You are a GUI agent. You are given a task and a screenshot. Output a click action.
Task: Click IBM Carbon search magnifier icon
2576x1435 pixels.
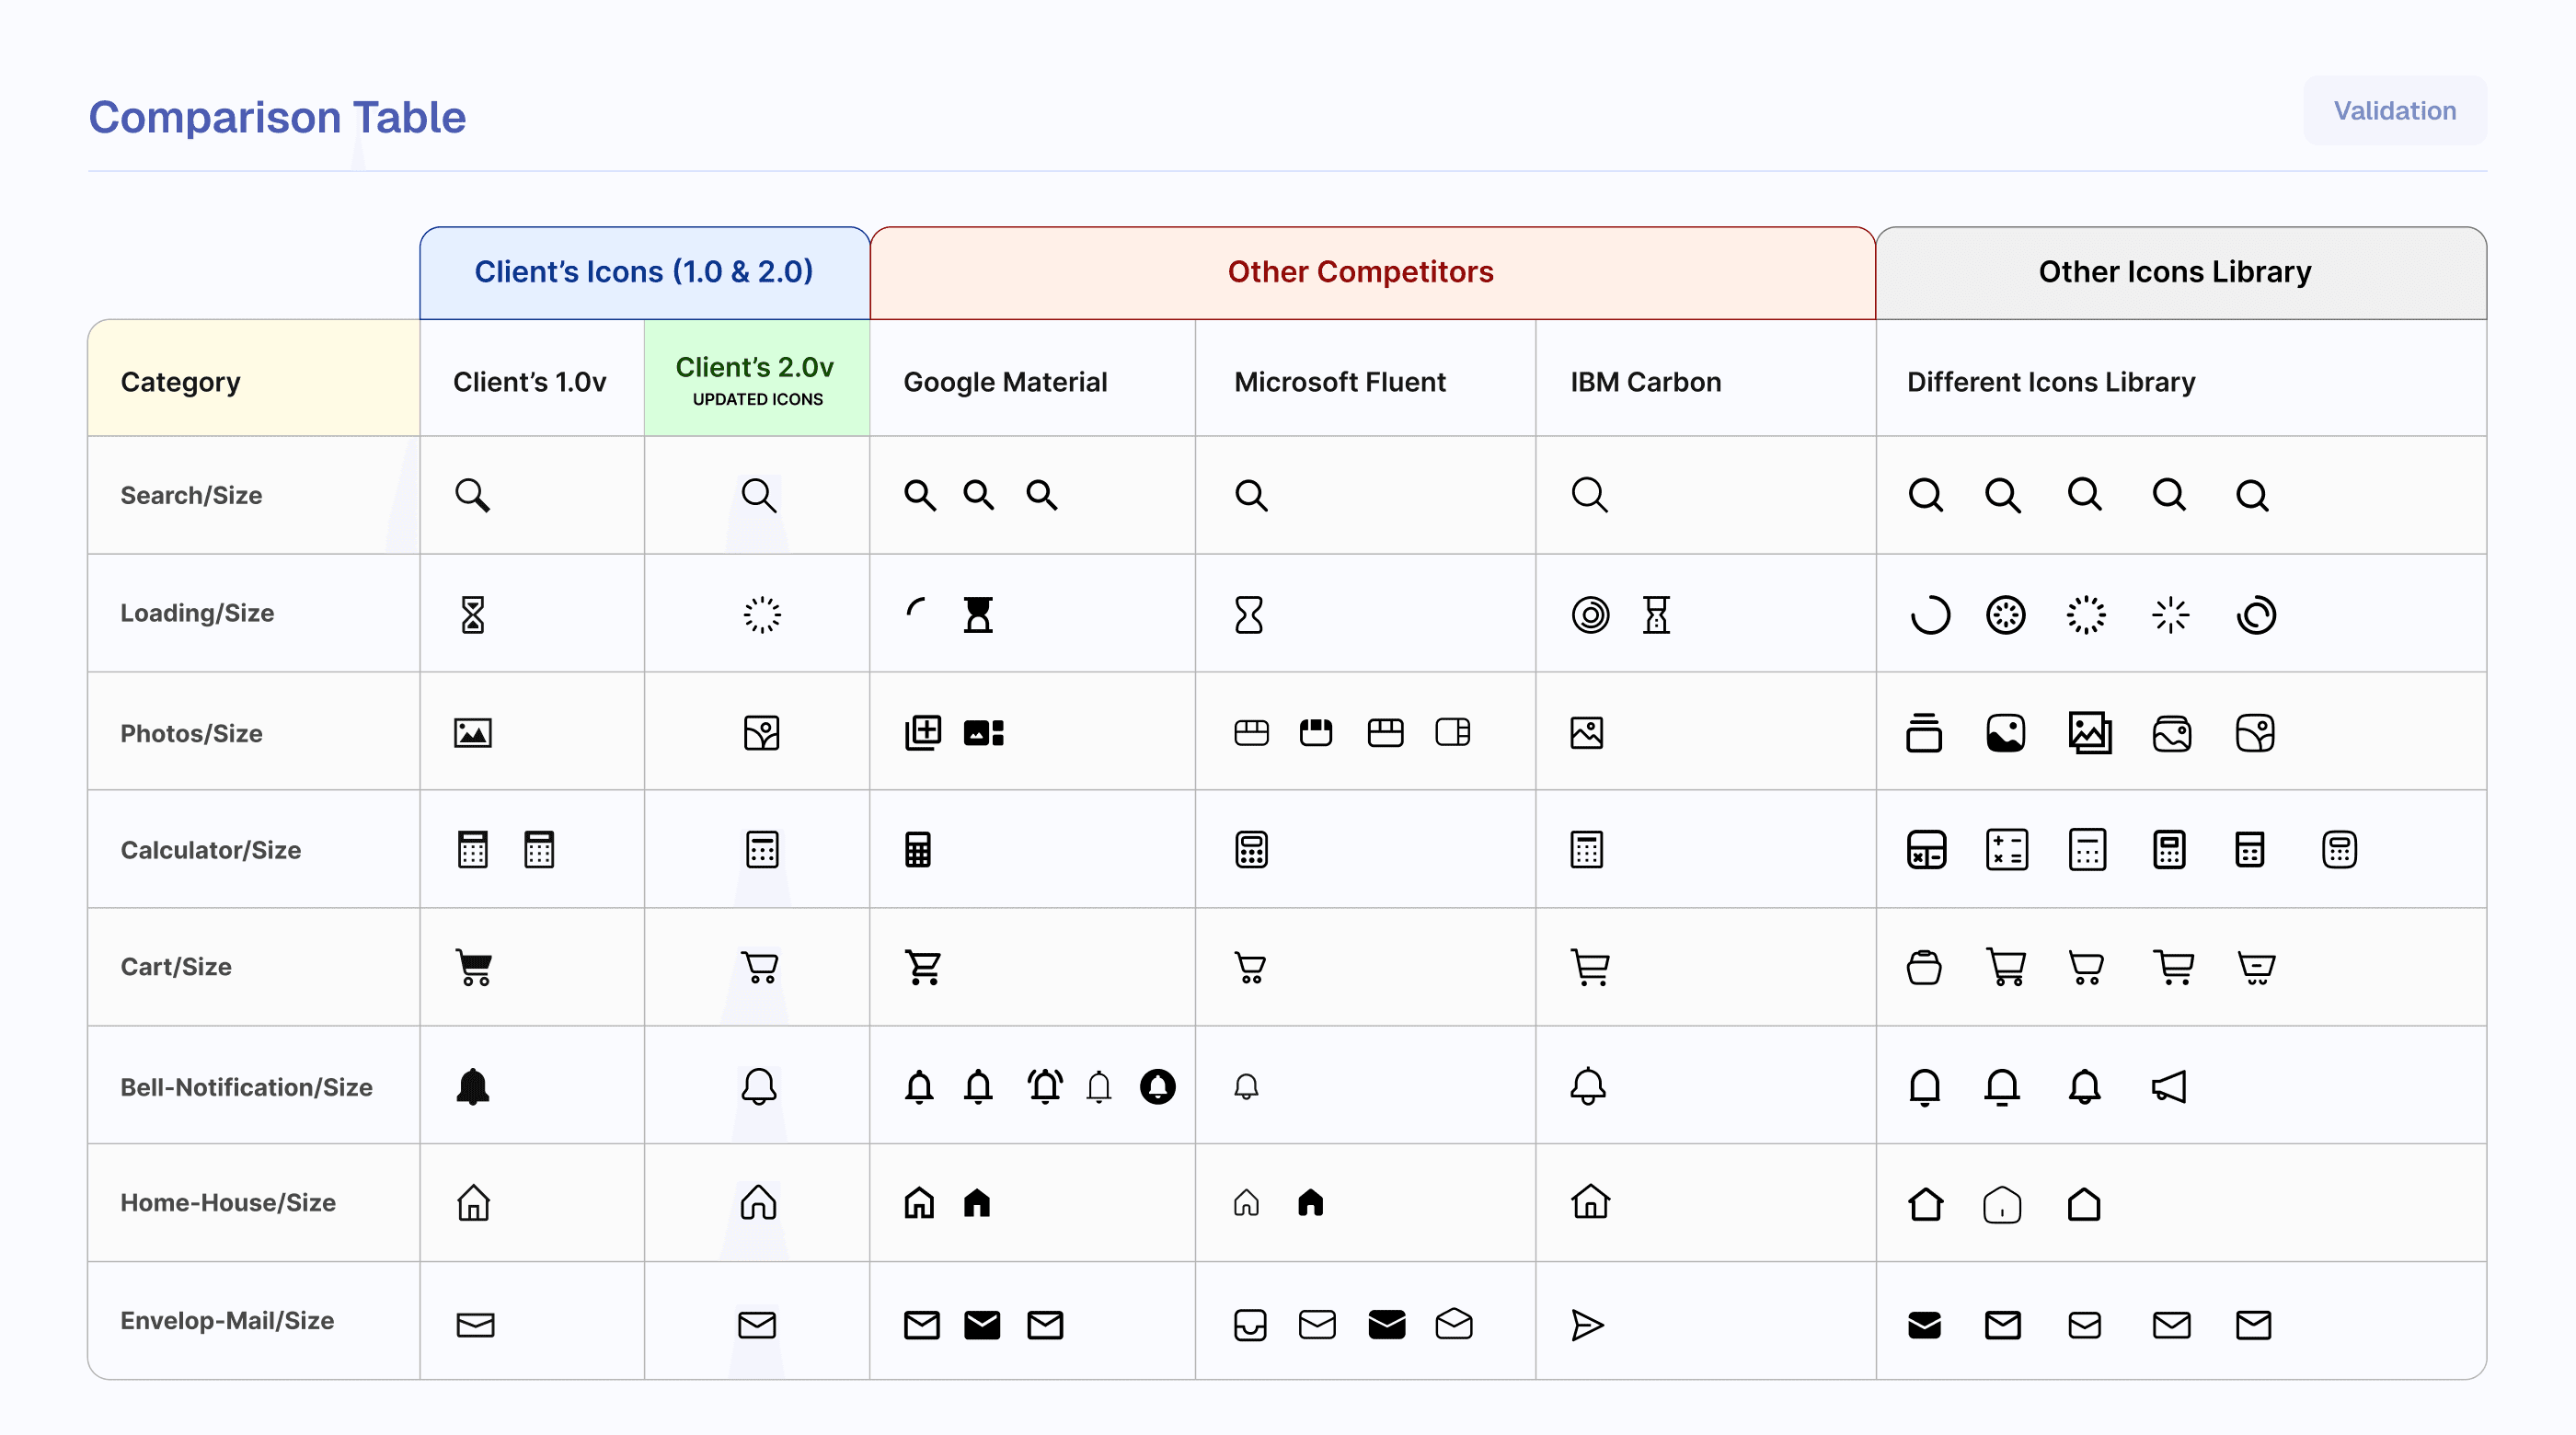[1588, 494]
